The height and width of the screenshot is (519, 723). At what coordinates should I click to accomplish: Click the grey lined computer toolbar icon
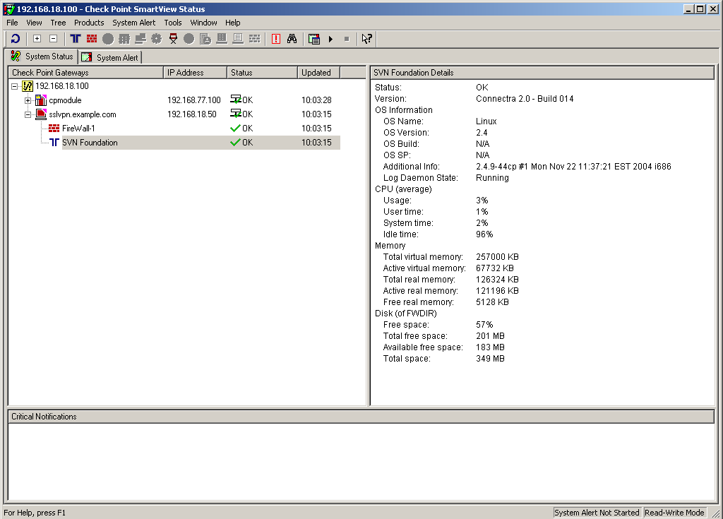238,39
